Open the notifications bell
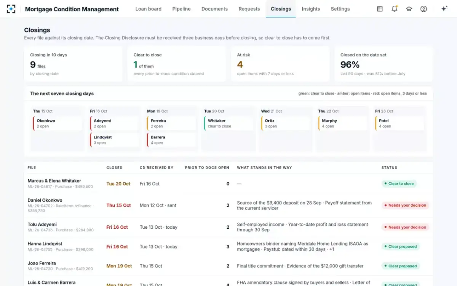Screen dimensions: 457x286 tap(395, 9)
